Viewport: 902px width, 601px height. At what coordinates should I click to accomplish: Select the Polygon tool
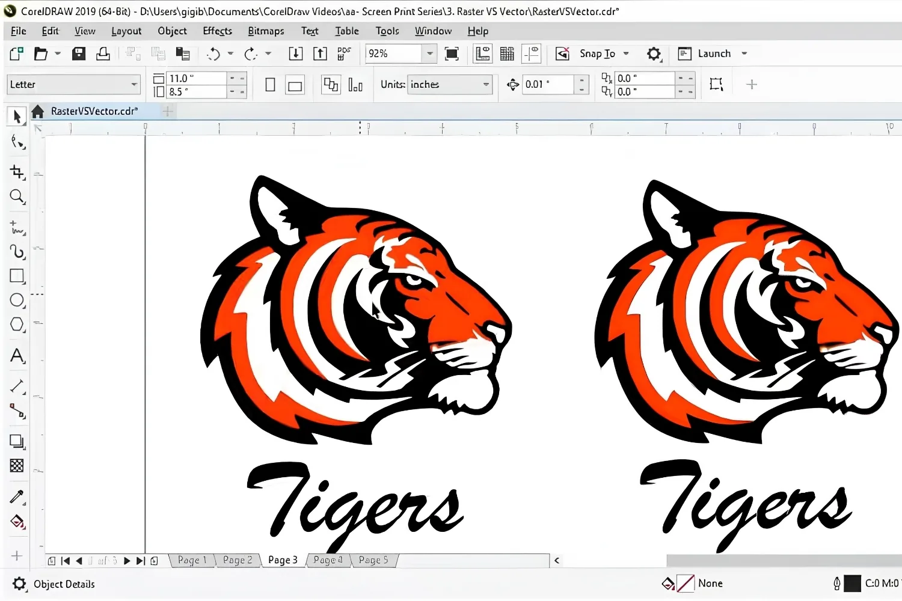pos(17,325)
